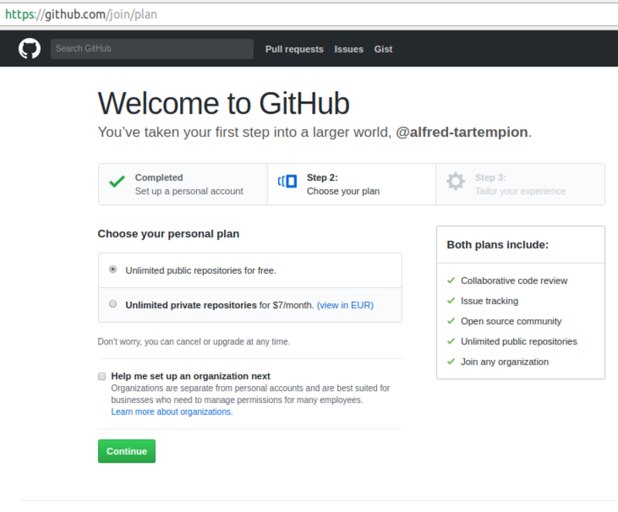Click Collaborative code review text
618x512 pixels.
pyautogui.click(x=514, y=280)
